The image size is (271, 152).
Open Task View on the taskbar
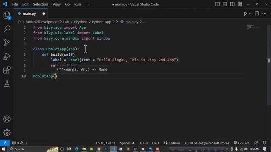[x=69, y=149]
